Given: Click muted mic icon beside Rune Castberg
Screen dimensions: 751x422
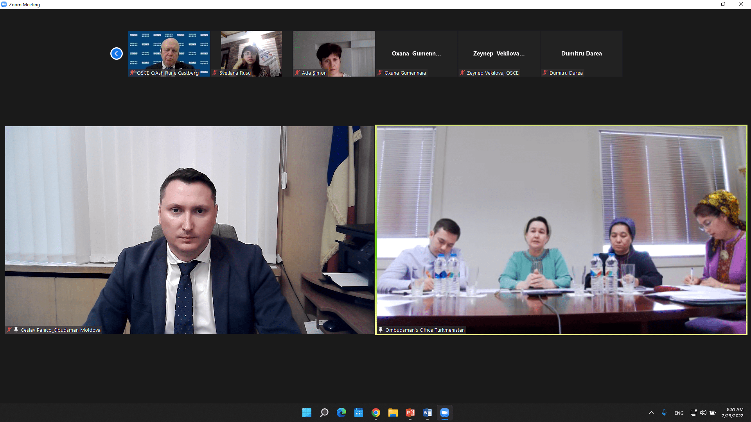Looking at the screenshot, I should pos(132,73).
